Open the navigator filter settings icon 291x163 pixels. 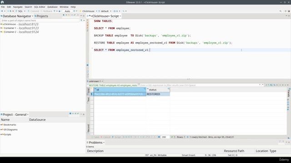[x=81, y=20]
